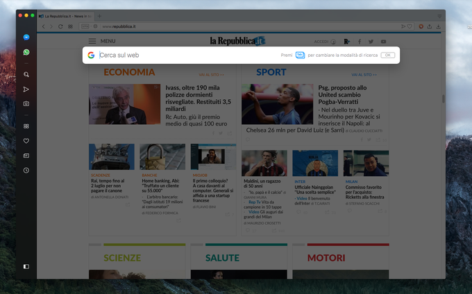Click the page vertical scrollbar thumb
This screenshot has height=294, width=472.
pos(443,98)
